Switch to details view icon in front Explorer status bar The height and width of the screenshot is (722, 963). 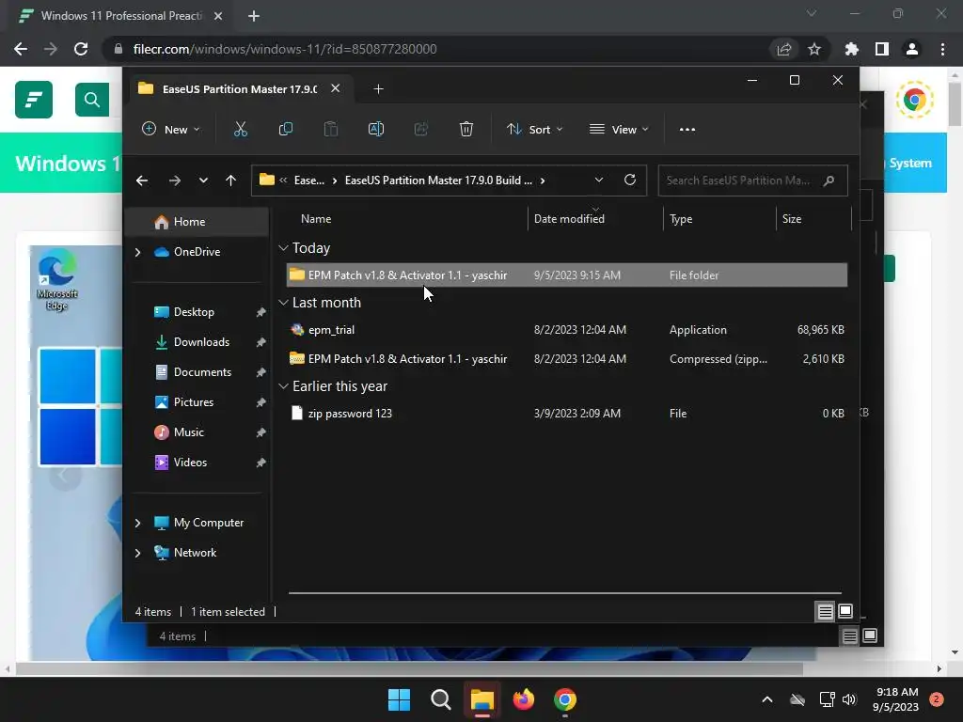(x=825, y=611)
